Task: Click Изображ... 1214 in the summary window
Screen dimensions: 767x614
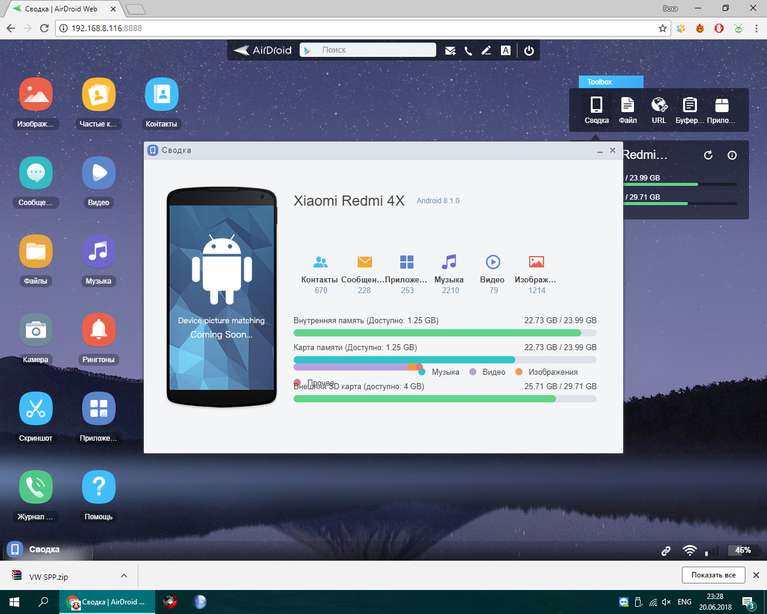Action: click(x=536, y=275)
